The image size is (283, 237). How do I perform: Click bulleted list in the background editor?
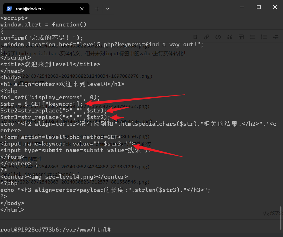pos(253,37)
